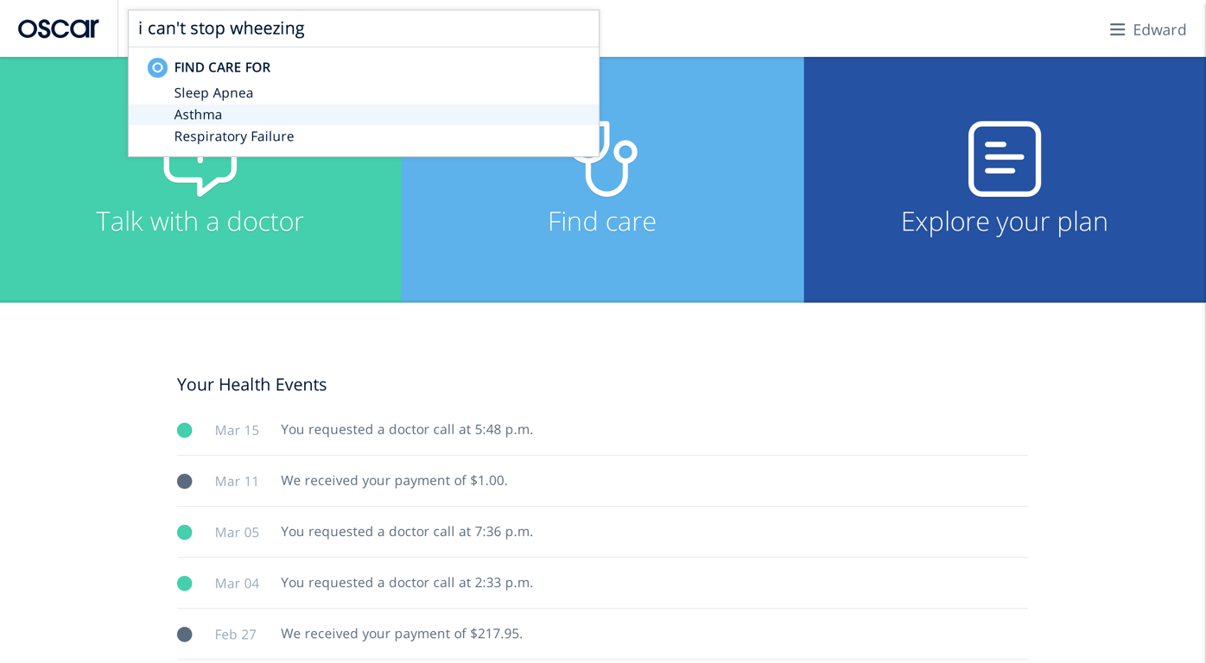Click the blue Find Care For circle icon

[157, 67]
